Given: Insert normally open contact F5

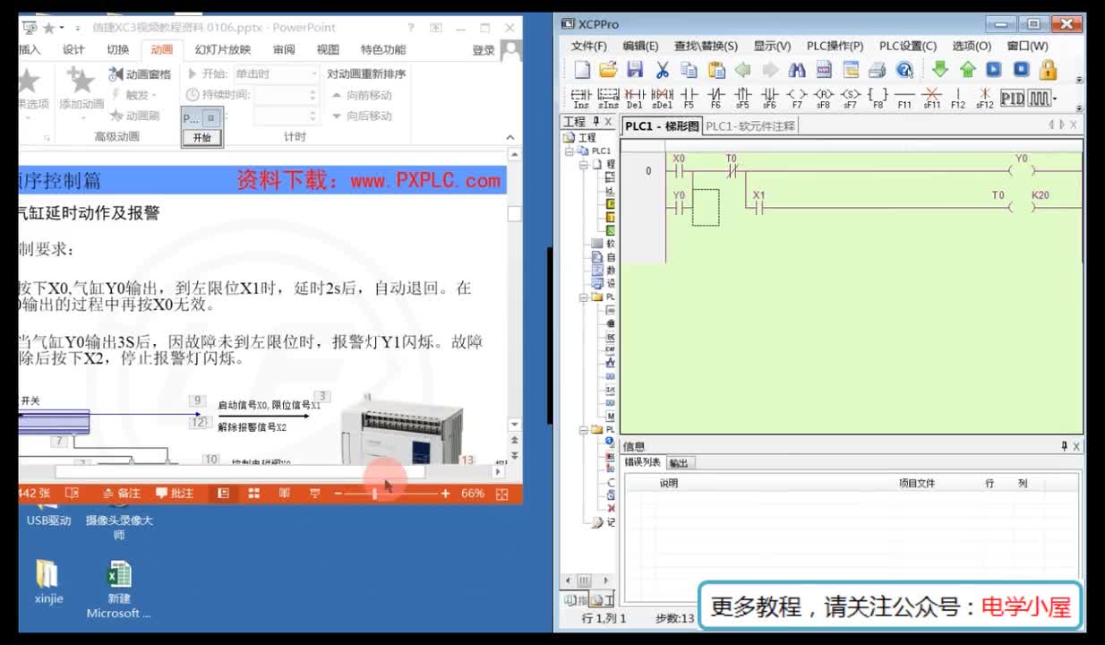Looking at the screenshot, I should click(x=689, y=98).
